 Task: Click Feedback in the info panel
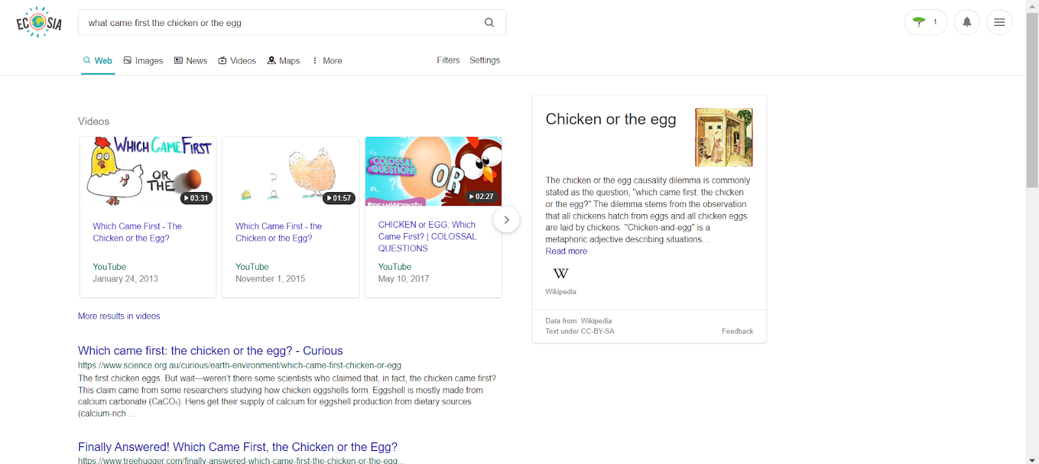737,331
